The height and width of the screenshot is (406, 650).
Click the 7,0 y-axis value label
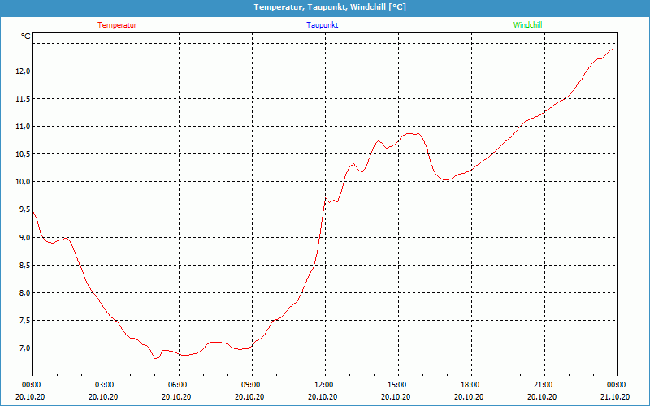coord(21,348)
